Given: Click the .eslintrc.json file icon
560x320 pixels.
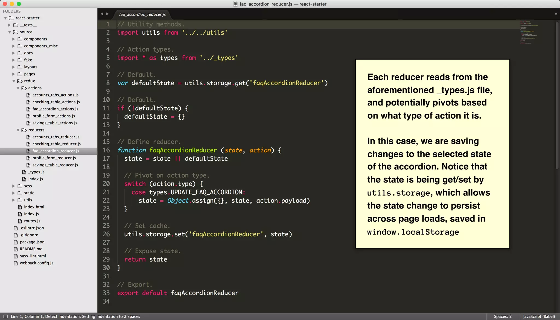Looking at the screenshot, I should point(16,228).
